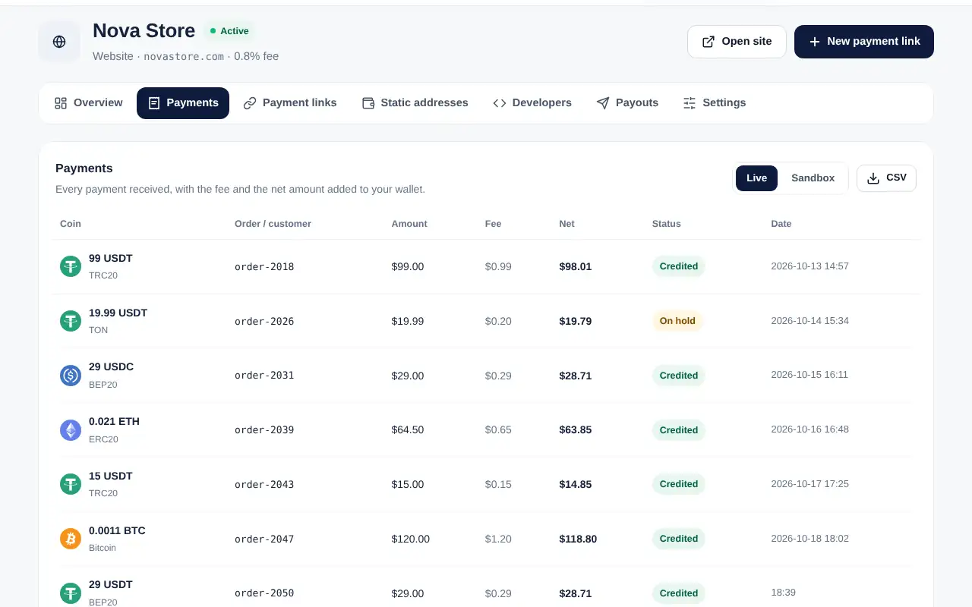Go to the Payment links tab

pyautogui.click(x=290, y=103)
